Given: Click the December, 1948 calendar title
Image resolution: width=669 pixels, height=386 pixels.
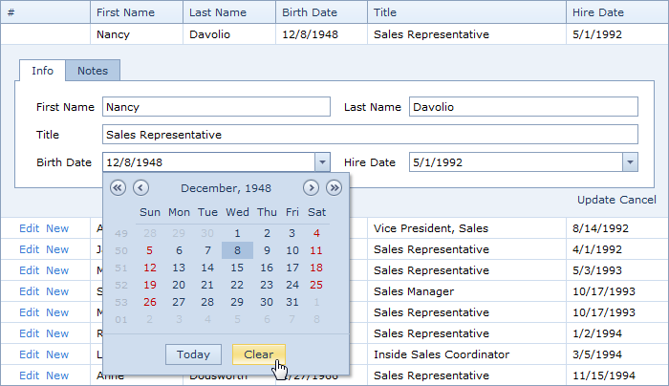Looking at the screenshot, I should tap(227, 188).
